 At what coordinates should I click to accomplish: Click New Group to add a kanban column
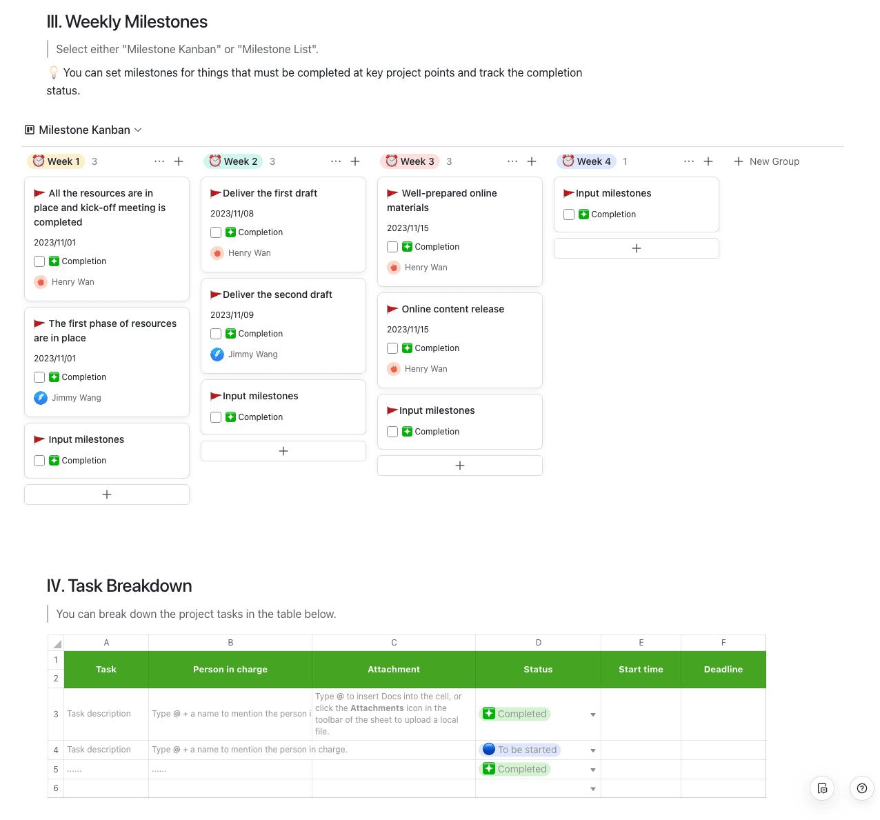766,161
